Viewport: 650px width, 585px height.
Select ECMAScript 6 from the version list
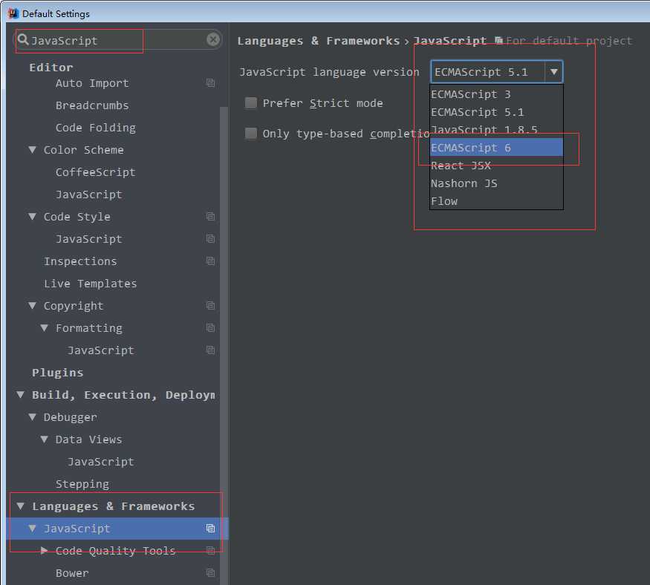(x=471, y=148)
